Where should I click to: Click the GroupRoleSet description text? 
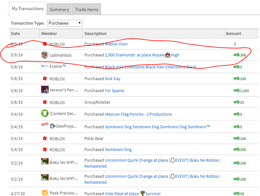[x=97, y=102]
